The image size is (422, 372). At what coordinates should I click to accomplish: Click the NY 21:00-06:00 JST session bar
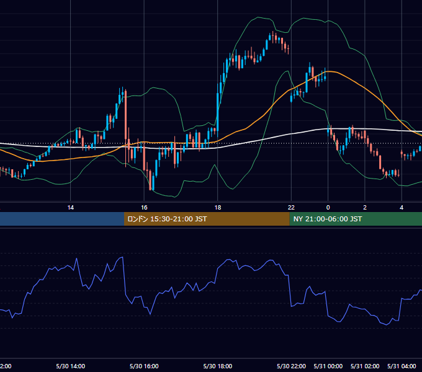point(356,219)
